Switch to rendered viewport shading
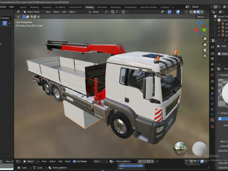This screenshot has width=228, height=171. click(202, 12)
